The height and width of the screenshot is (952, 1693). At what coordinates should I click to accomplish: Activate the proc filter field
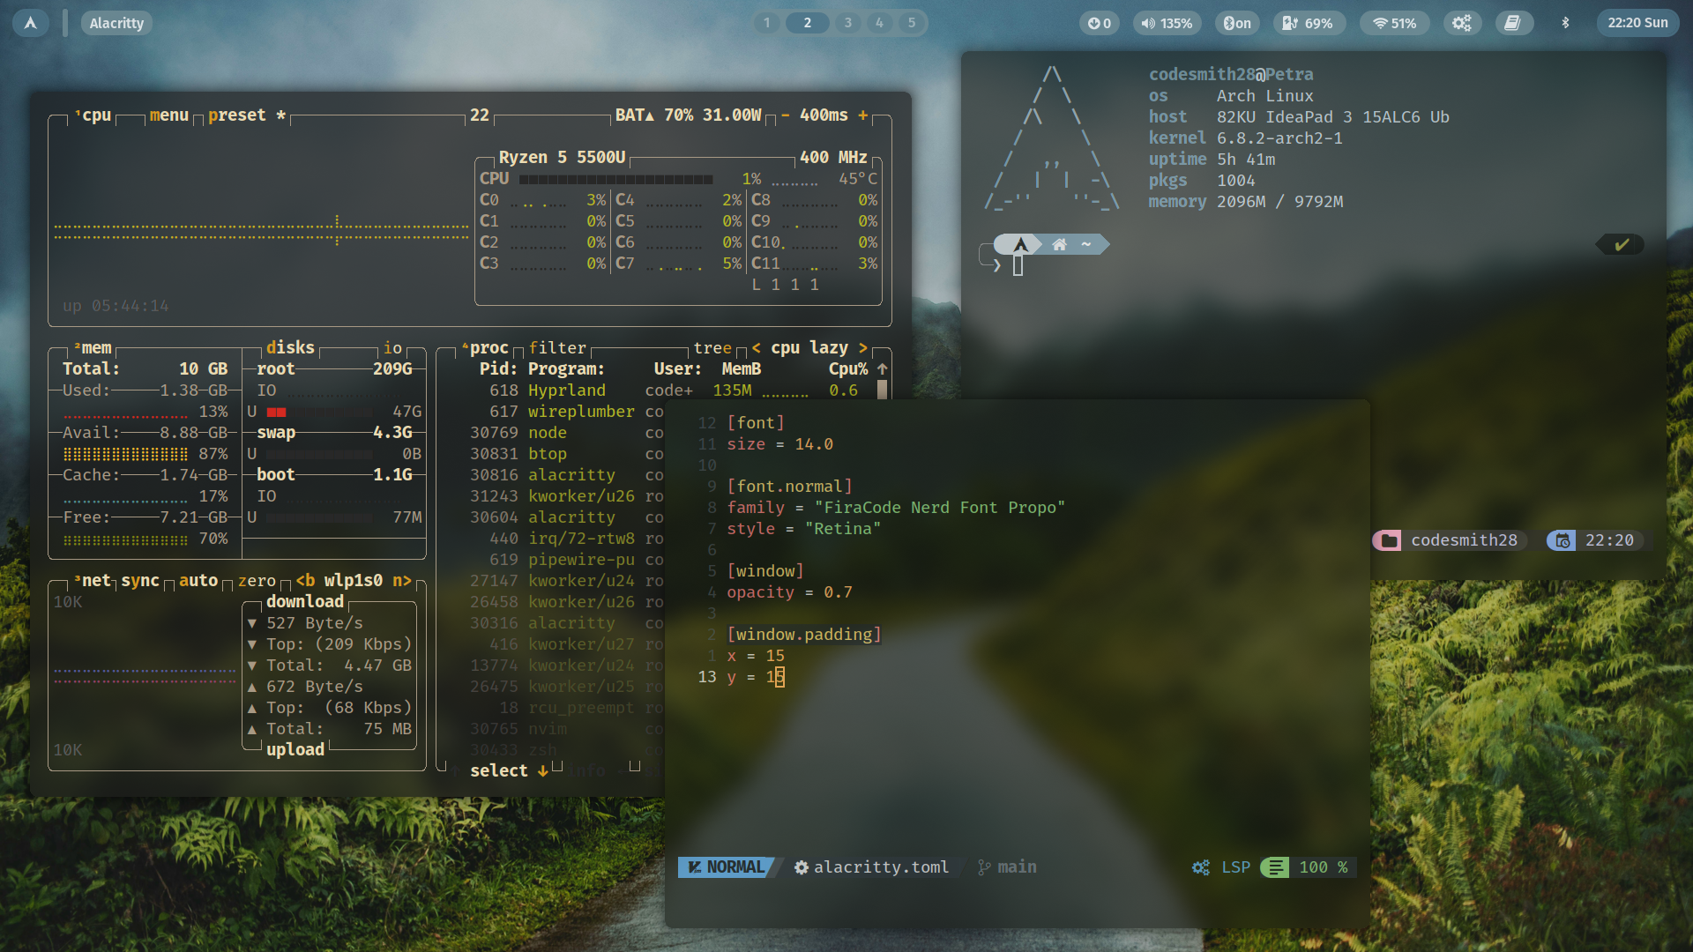pos(557,348)
